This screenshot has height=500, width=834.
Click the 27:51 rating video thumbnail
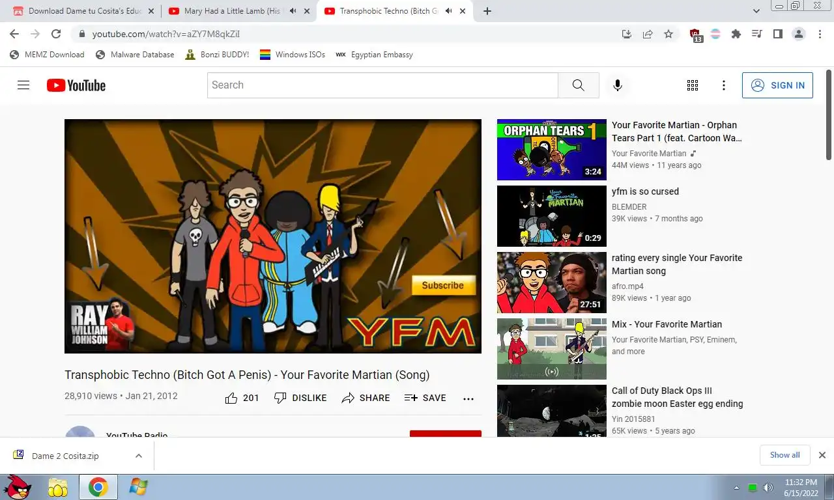tap(552, 283)
